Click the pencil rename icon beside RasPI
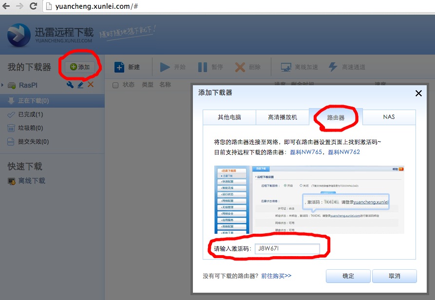 (80, 85)
